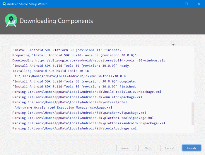
Task: Click the 'Parsing ...Sdk\emulator\package.xml' line
Action: pyautogui.click(x=77, y=97)
